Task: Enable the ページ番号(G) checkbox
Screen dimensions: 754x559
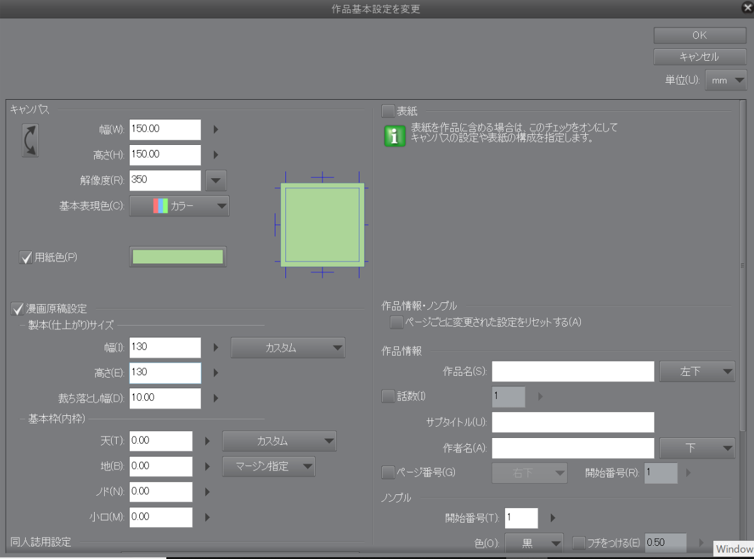Action: point(388,472)
